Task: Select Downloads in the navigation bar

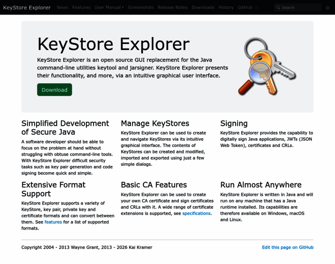Action: [203, 7]
